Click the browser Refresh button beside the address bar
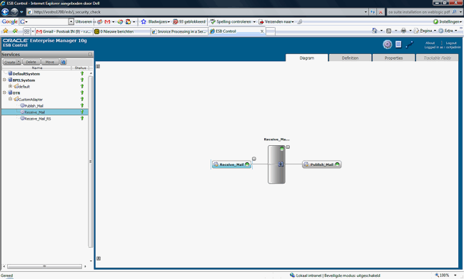 coord(373,12)
